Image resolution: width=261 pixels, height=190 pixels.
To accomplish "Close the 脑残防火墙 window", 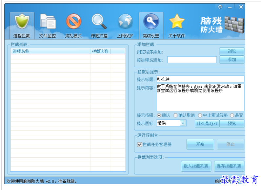I will point(241,7).
